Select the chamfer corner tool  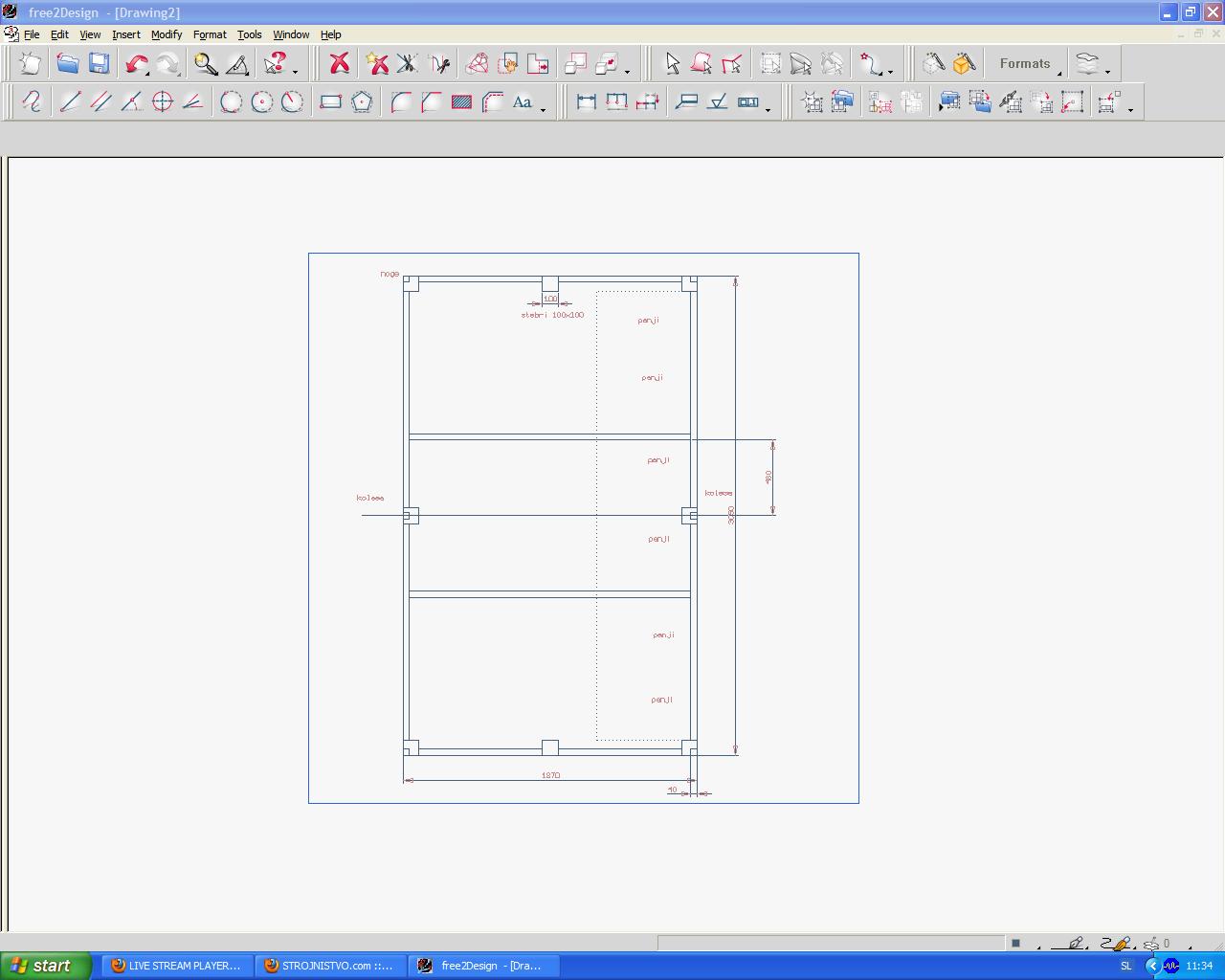[431, 101]
